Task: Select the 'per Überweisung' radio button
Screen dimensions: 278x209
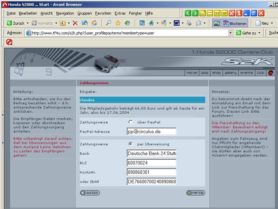Action: (x=131, y=144)
